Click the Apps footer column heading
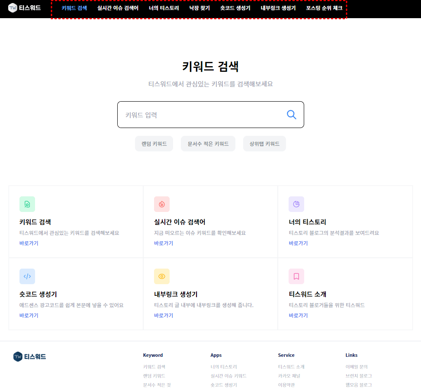The width and height of the screenshot is (421, 391). click(x=216, y=355)
